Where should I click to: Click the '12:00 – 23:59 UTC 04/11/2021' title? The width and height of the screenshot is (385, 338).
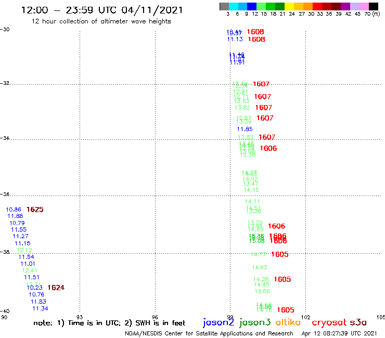coord(102,10)
